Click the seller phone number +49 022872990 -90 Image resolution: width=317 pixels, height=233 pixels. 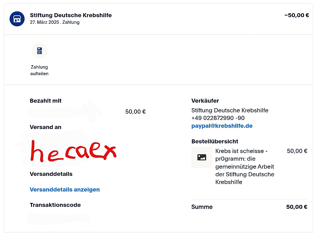218,118
